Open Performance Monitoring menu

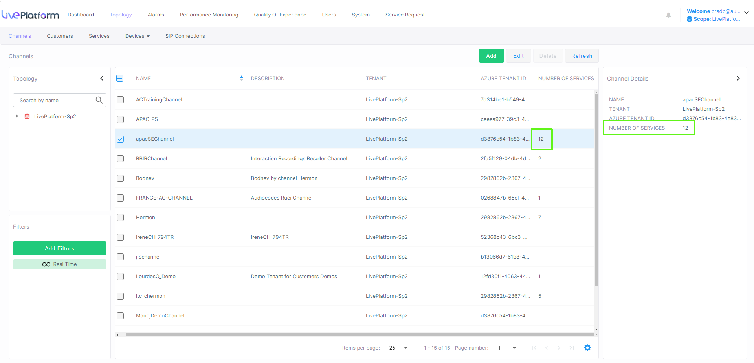point(209,15)
